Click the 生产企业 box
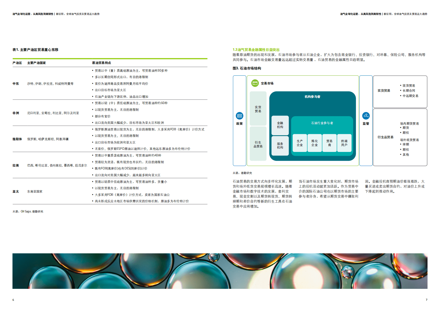Viewport: 440px width, 311px height. 300,143
